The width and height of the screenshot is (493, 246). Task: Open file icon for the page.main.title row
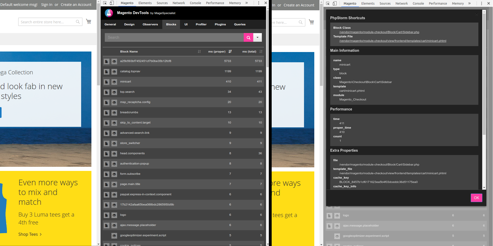point(107,184)
